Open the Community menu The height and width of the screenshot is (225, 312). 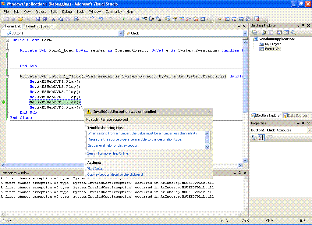click(x=113, y=12)
